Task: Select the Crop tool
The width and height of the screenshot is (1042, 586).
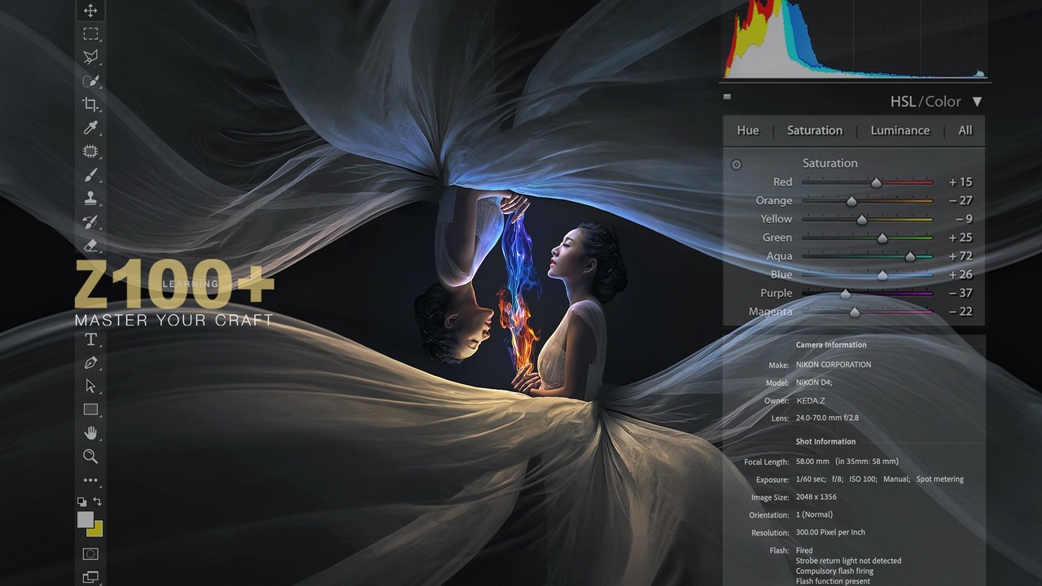Action: [90, 104]
